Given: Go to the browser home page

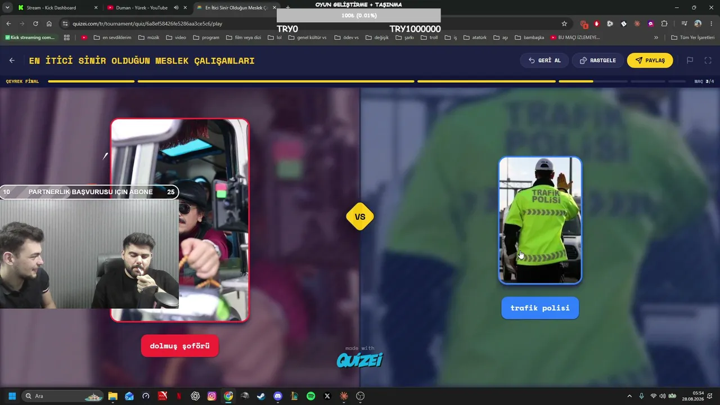Looking at the screenshot, I should click(x=49, y=24).
